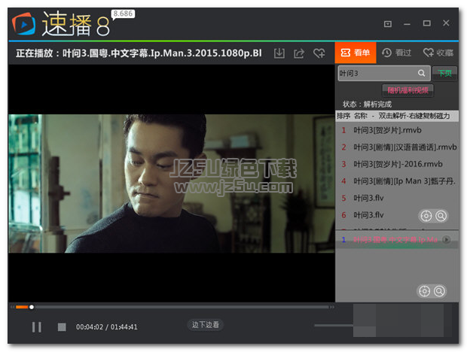Viewport: 467px width, 352px height.
Task: Click the 状态：解析完成 status text
Action: click(x=367, y=105)
